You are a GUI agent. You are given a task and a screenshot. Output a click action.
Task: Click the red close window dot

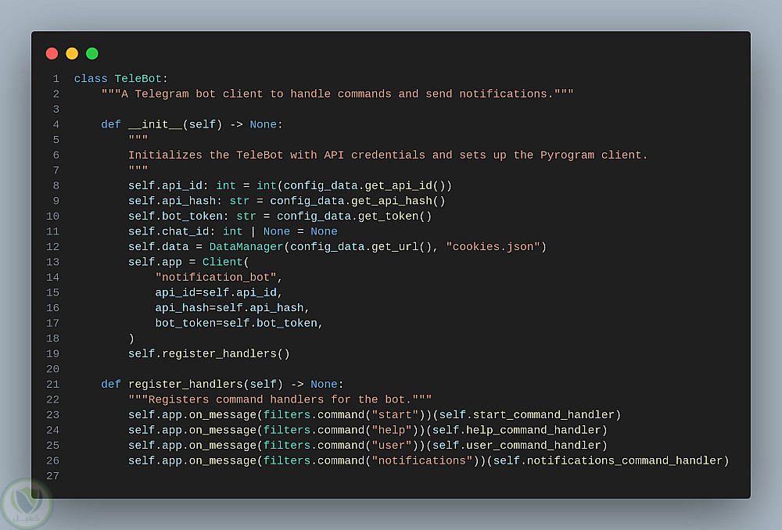tap(52, 53)
